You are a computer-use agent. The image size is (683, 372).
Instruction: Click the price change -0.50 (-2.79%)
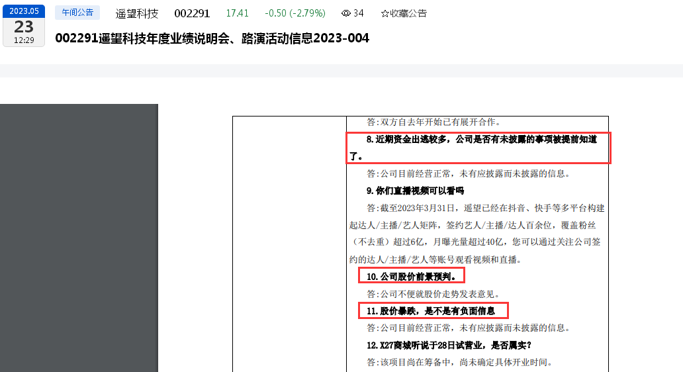tap(295, 13)
